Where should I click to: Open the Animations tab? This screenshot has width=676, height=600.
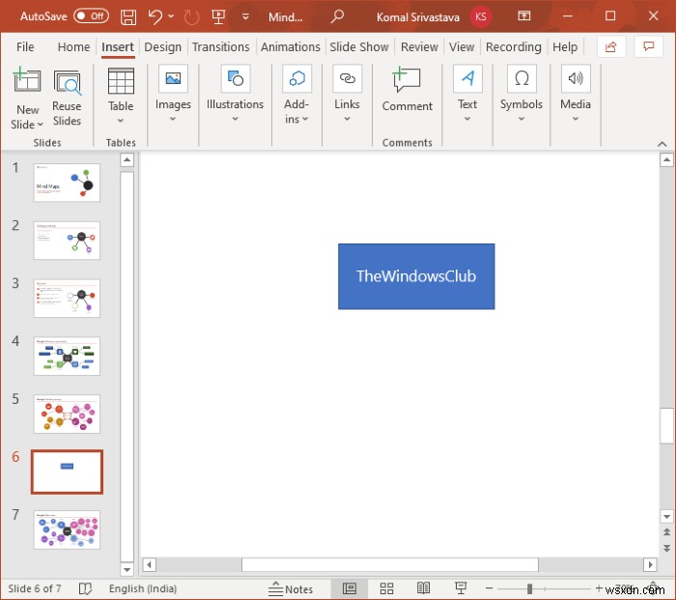(290, 46)
